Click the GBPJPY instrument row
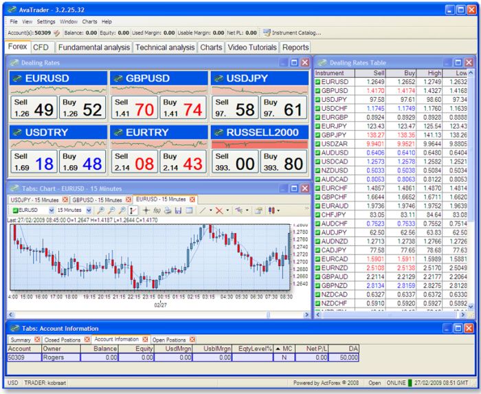 coord(391,135)
